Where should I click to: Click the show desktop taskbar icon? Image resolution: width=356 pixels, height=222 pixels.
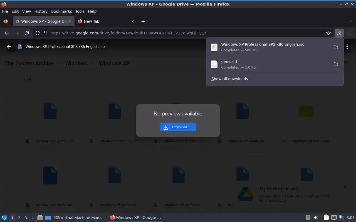click(48, 218)
